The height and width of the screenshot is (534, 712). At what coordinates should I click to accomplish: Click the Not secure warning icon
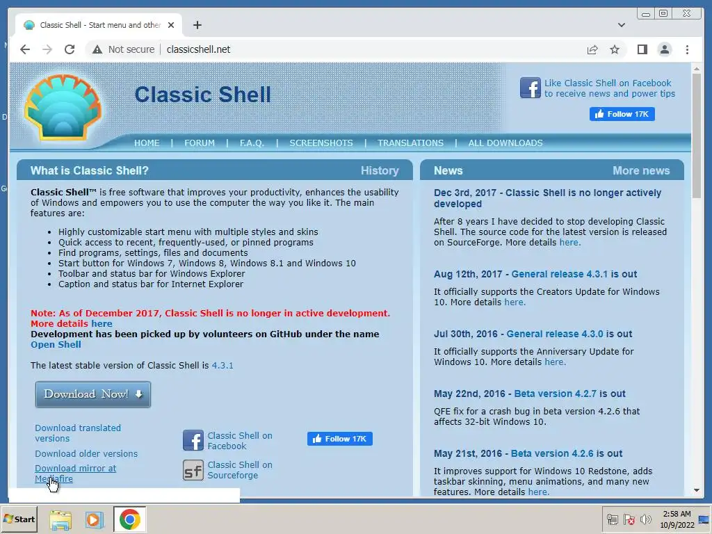(x=97, y=49)
